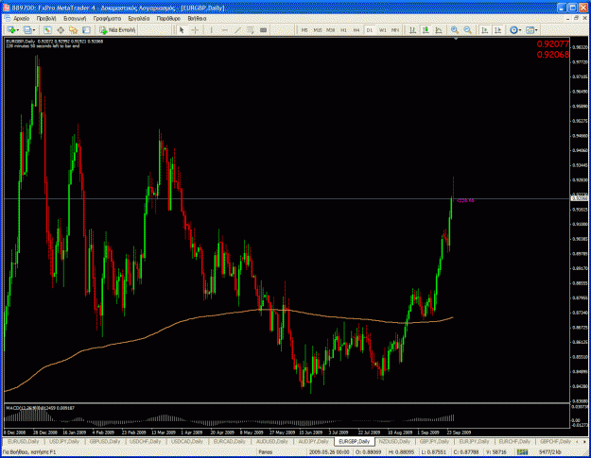
Task: Switch chart to Line Chart mode
Action: click(x=439, y=30)
